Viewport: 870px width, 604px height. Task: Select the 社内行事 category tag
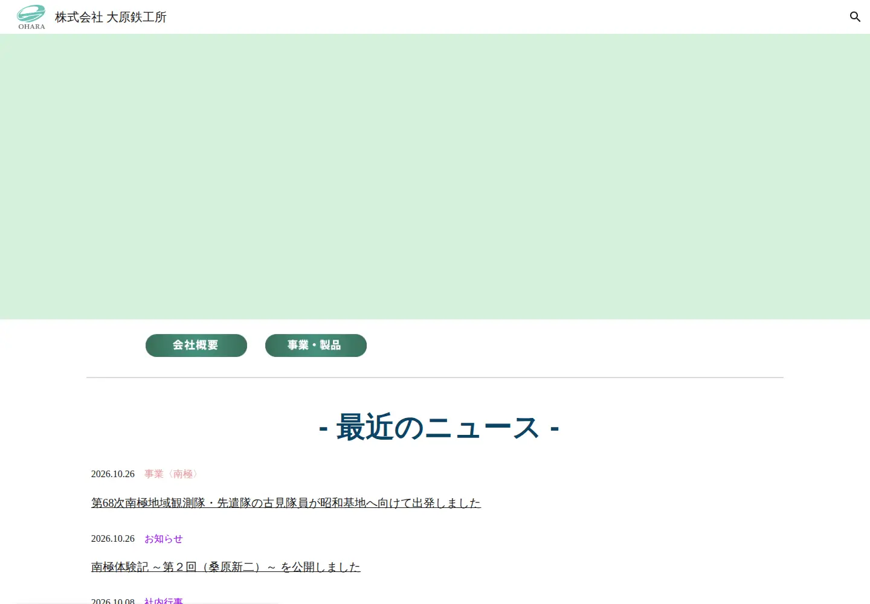point(164,600)
